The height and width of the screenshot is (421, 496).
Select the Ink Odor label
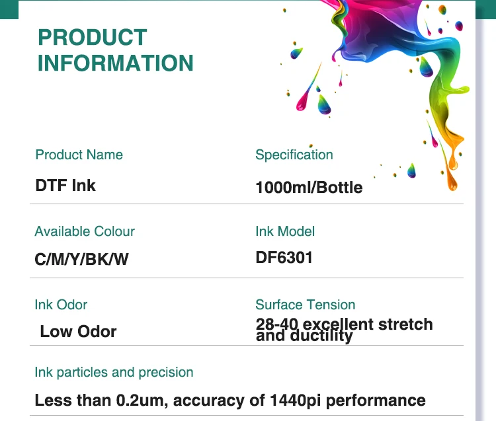pyautogui.click(x=61, y=305)
